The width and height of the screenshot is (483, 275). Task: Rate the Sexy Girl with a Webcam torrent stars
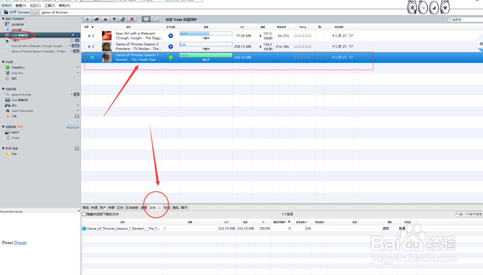(x=302, y=36)
